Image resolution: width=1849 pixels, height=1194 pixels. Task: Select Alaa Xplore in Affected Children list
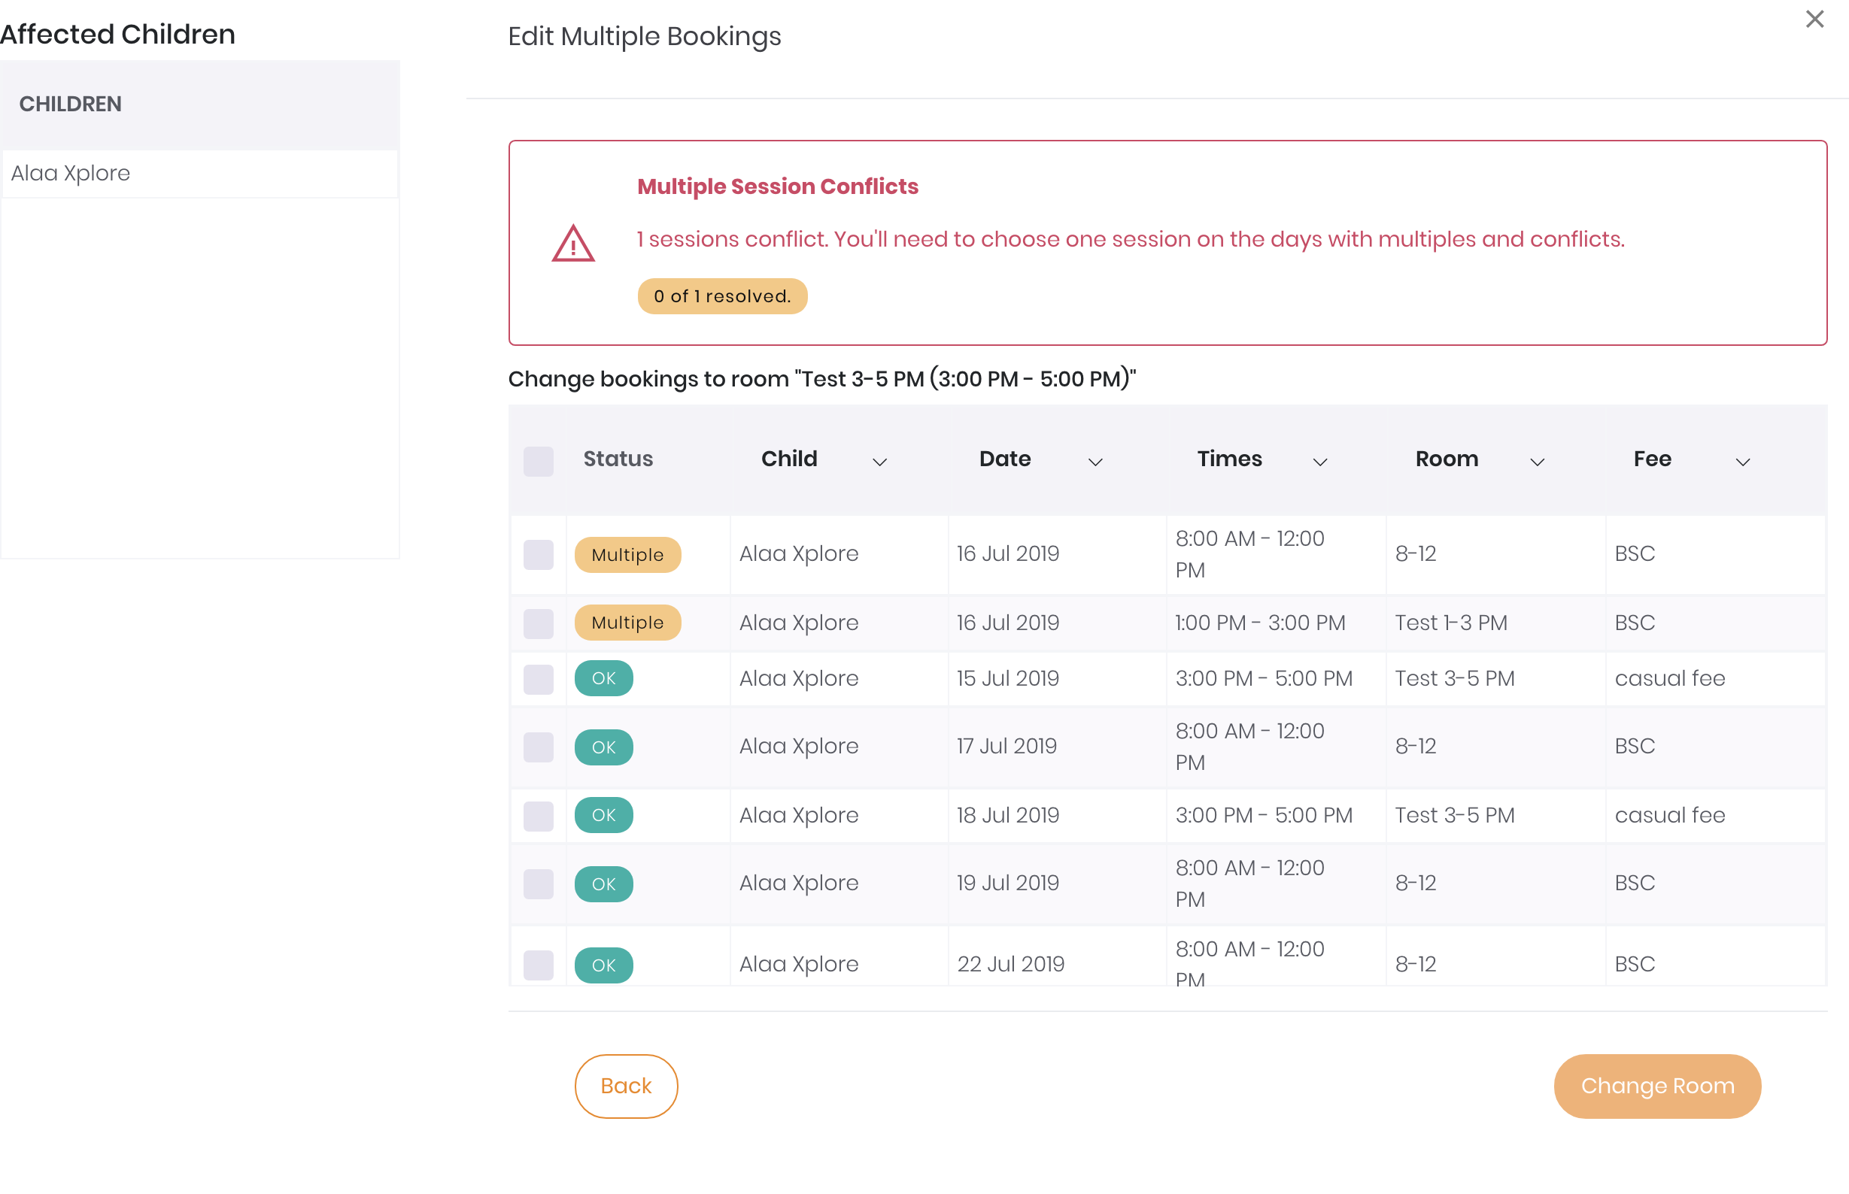pos(71,173)
